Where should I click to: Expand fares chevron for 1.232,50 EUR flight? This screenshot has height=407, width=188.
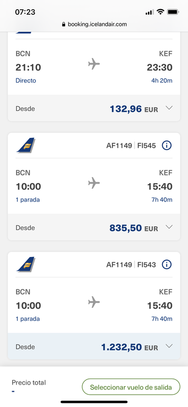coord(169,346)
